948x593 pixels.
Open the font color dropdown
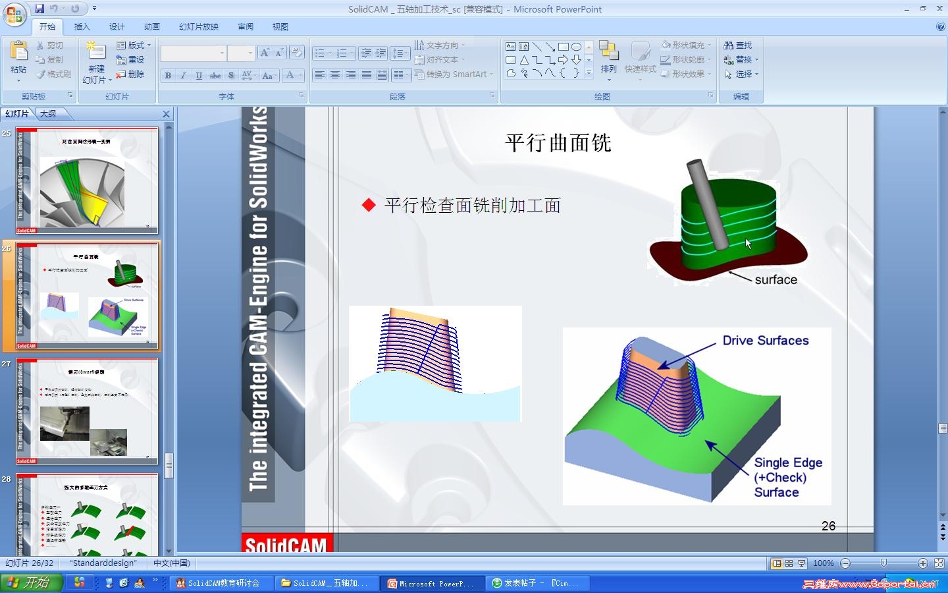point(292,76)
